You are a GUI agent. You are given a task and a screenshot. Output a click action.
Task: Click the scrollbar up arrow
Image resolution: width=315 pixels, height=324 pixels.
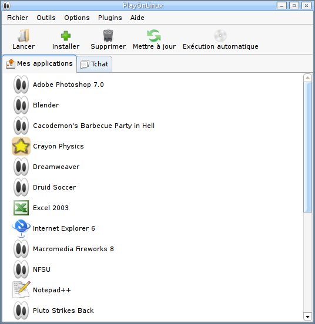point(307,77)
